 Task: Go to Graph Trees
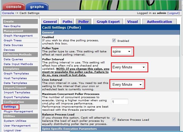pyautogui.click(x=13, y=40)
